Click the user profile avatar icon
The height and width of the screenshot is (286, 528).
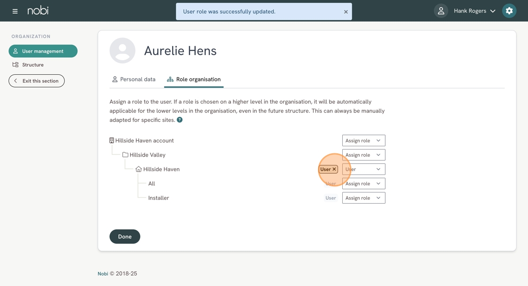[x=441, y=11]
